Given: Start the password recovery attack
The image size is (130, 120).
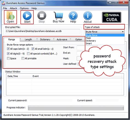Looking at the screenshot, I should [x=27, y=17].
